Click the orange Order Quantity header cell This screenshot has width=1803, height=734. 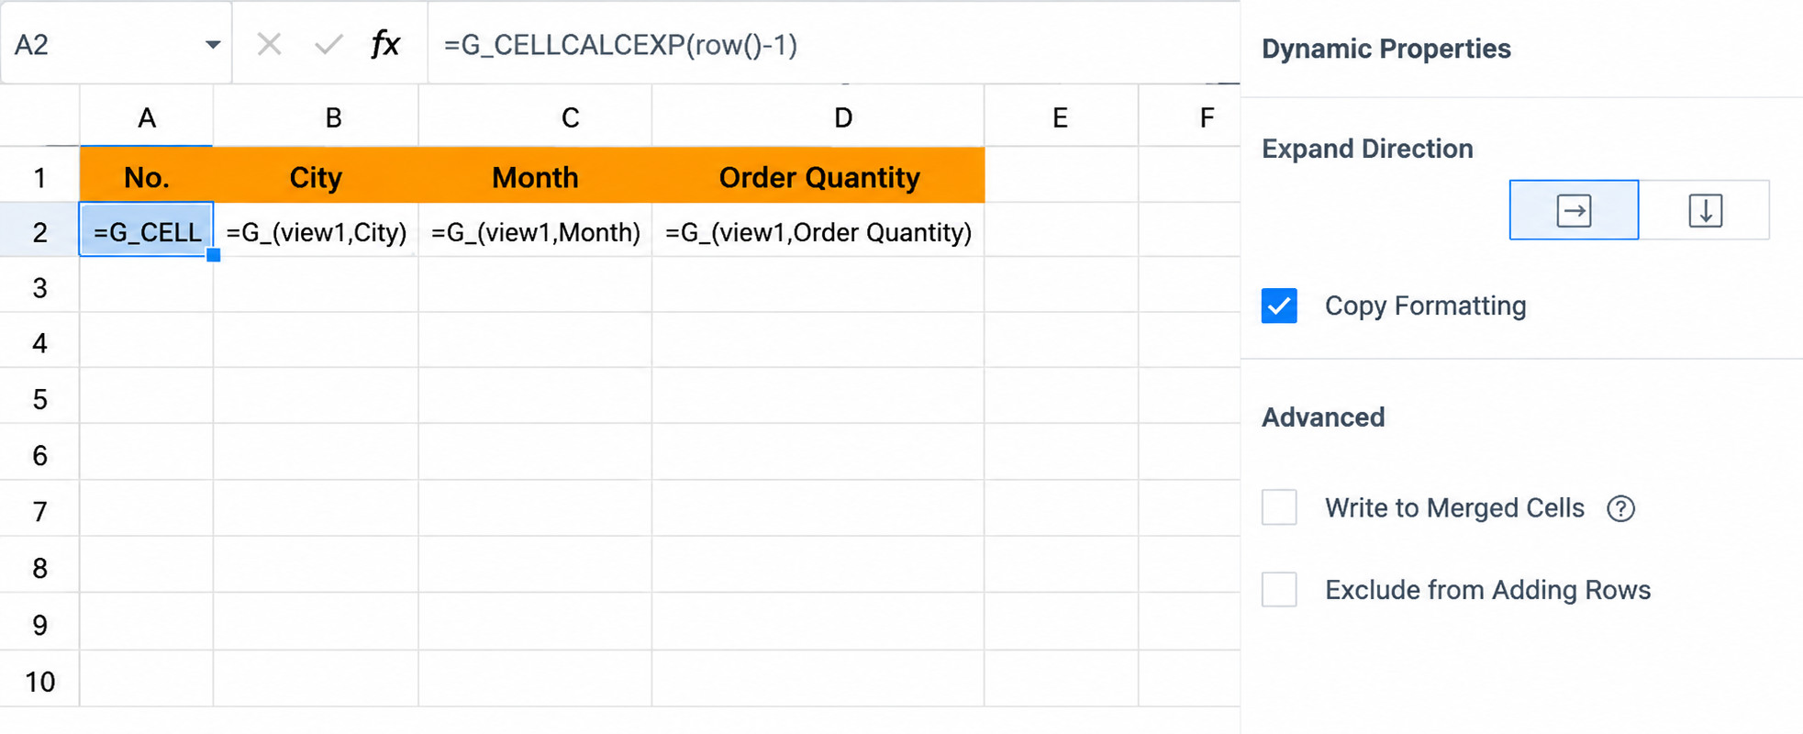pyautogui.click(x=818, y=176)
